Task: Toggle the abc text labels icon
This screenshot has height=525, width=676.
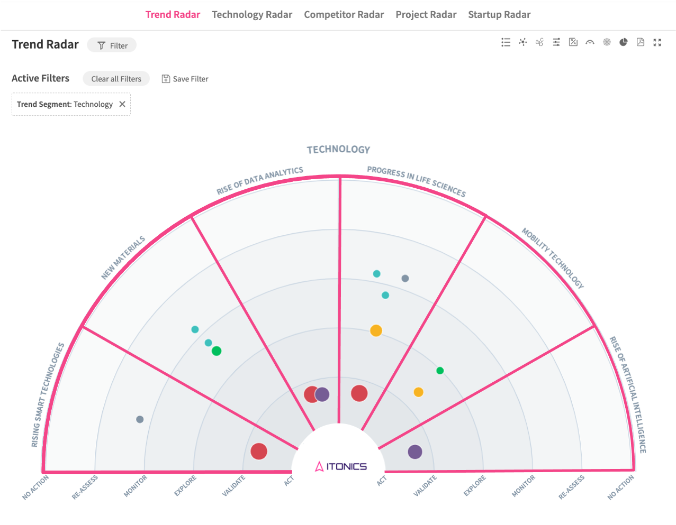Action: 539,42
